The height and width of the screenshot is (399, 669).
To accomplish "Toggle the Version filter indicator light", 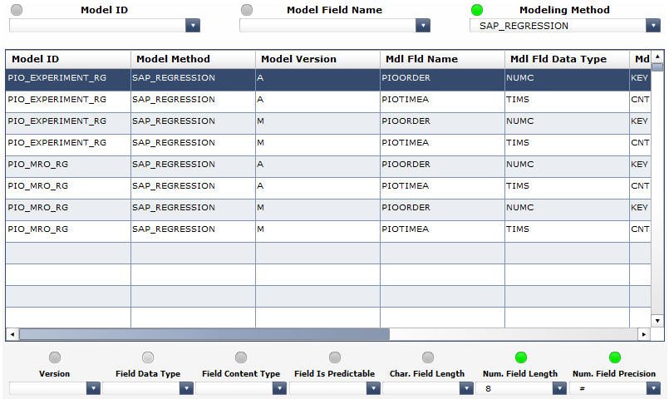I will (x=55, y=357).
